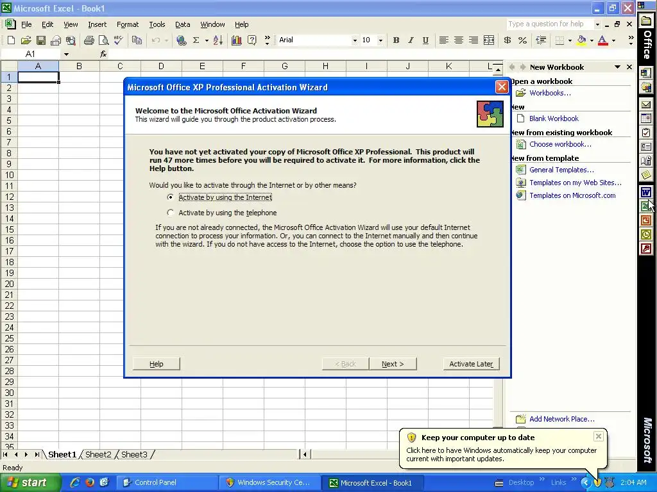Click the Print toolbar icon
The height and width of the screenshot is (492, 657).
pyautogui.click(x=89, y=40)
